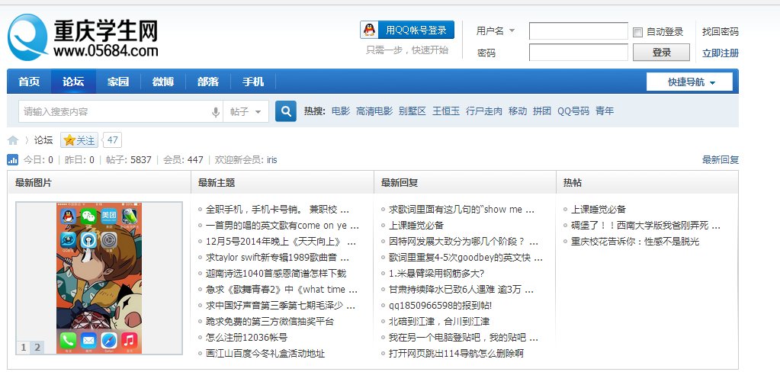
Task: Click hot search term 电影
Action: click(x=341, y=111)
